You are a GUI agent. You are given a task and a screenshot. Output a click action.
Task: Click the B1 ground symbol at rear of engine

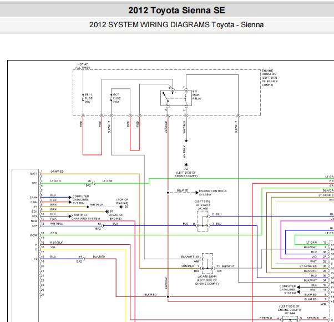tap(107, 212)
